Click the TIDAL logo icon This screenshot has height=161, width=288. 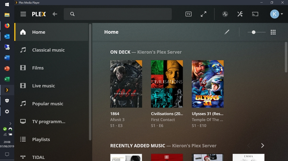click(x=23, y=157)
